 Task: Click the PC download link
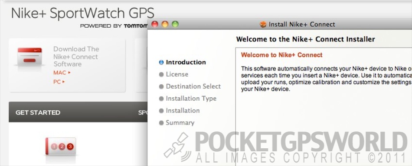click(x=59, y=82)
